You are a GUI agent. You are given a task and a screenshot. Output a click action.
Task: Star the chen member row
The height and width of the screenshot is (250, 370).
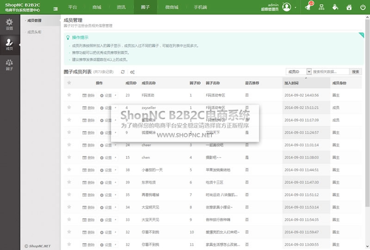click(x=69, y=157)
